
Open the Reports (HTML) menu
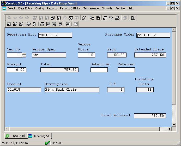pyautogui.click(x=70, y=8)
